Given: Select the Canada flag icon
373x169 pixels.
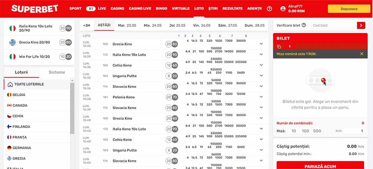Looking at the screenshot, I should click(x=9, y=105).
